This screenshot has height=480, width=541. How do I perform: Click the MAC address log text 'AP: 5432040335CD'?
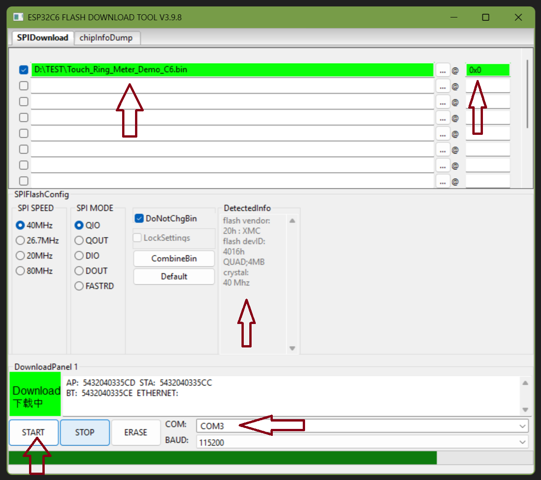[x=101, y=382]
